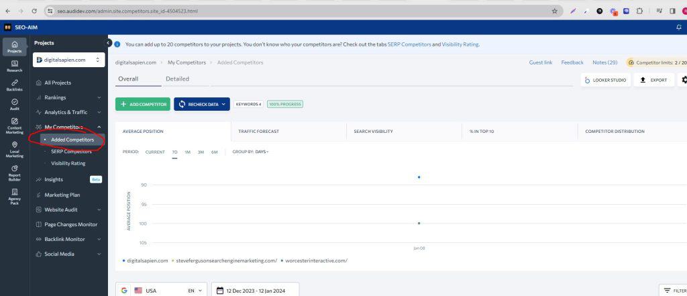This screenshot has height=296, width=687.
Task: Select the Content Marketing rail icon
Action: tap(15, 126)
